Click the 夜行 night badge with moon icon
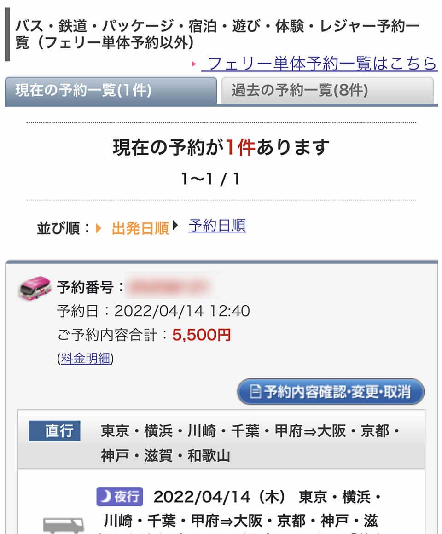The width and height of the screenshot is (442, 534). [x=120, y=496]
